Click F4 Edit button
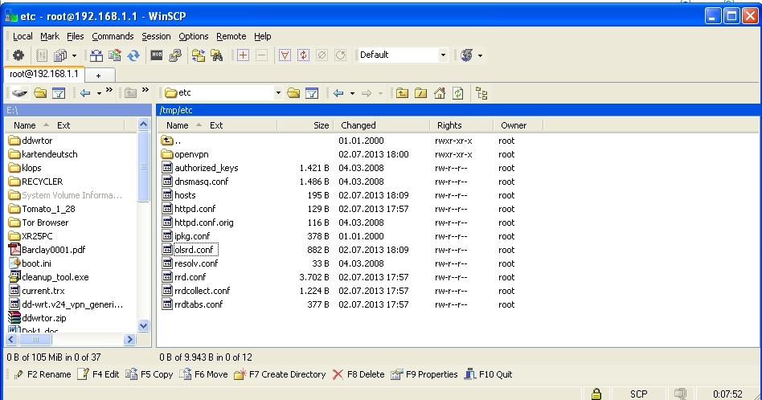The image size is (762, 400). 98,374
